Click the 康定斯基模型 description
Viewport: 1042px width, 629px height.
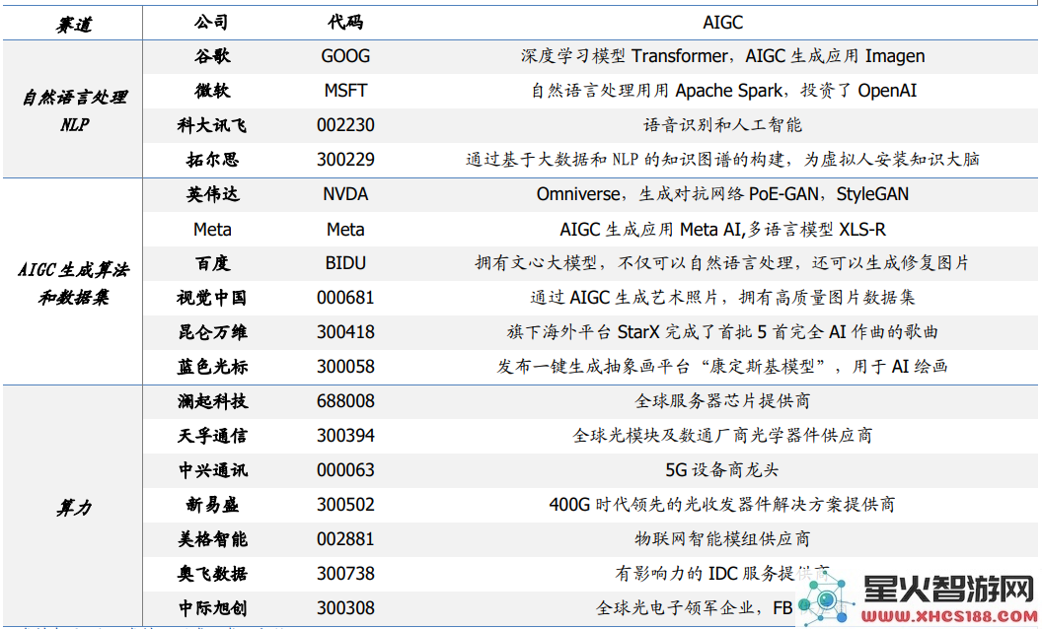coord(722,367)
